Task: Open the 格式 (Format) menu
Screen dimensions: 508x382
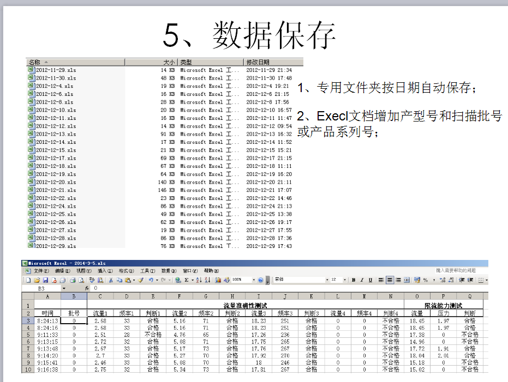Action: click(x=127, y=271)
